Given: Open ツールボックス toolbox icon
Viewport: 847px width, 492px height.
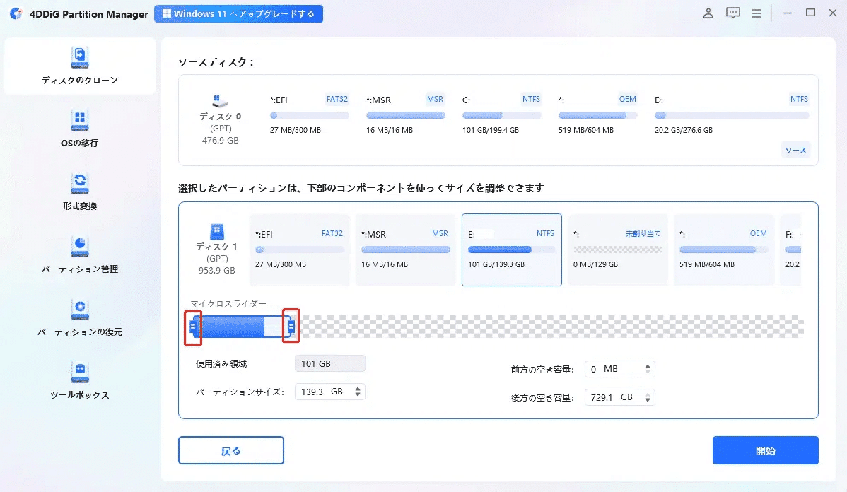Looking at the screenshot, I should (x=79, y=373).
